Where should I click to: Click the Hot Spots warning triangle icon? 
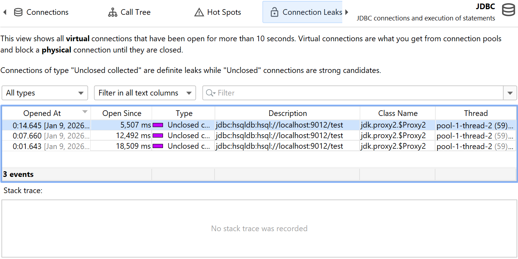click(199, 12)
